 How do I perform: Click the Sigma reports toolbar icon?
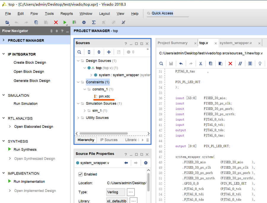click(x=94, y=22)
